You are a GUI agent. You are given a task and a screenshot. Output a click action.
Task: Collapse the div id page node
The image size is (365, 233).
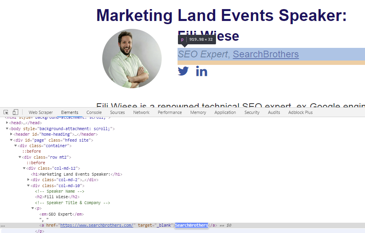pyautogui.click(x=11, y=140)
